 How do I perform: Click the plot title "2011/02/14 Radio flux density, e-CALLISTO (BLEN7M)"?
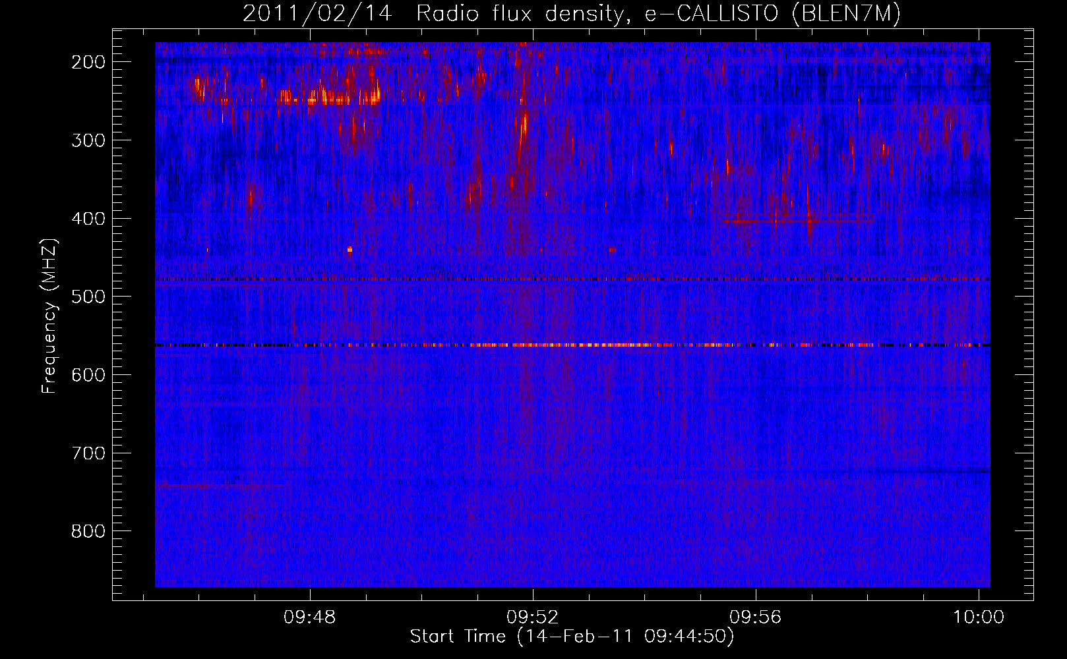(572, 13)
